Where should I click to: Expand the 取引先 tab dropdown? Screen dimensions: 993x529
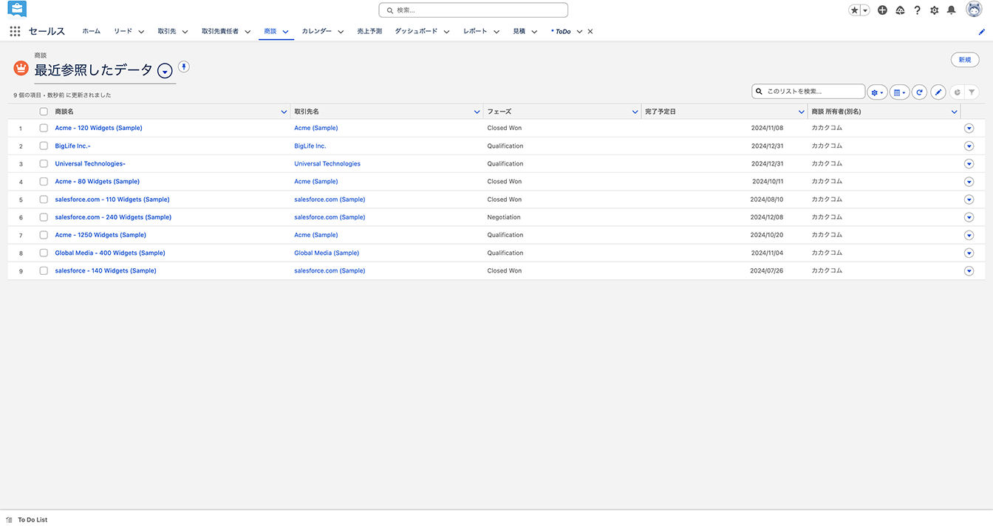click(185, 32)
